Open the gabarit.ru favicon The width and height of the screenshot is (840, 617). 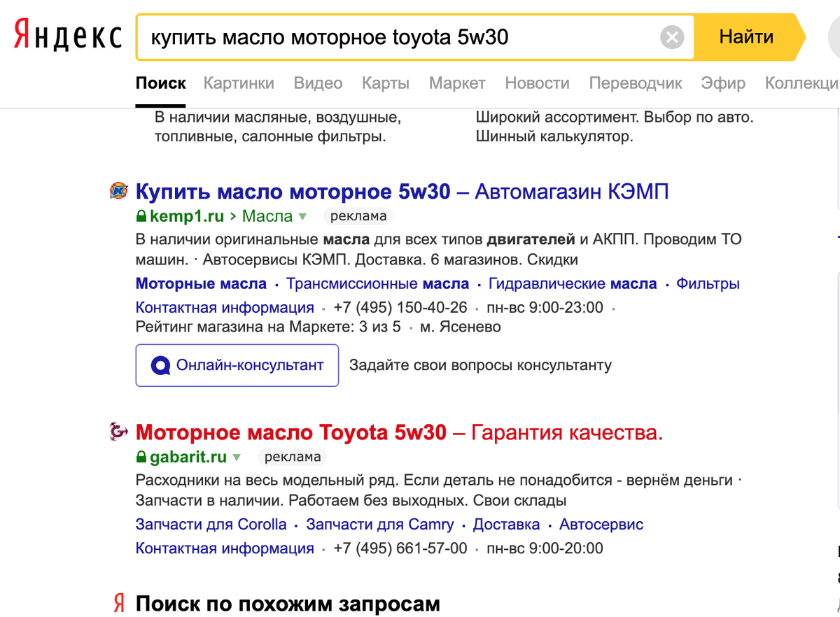click(x=119, y=432)
